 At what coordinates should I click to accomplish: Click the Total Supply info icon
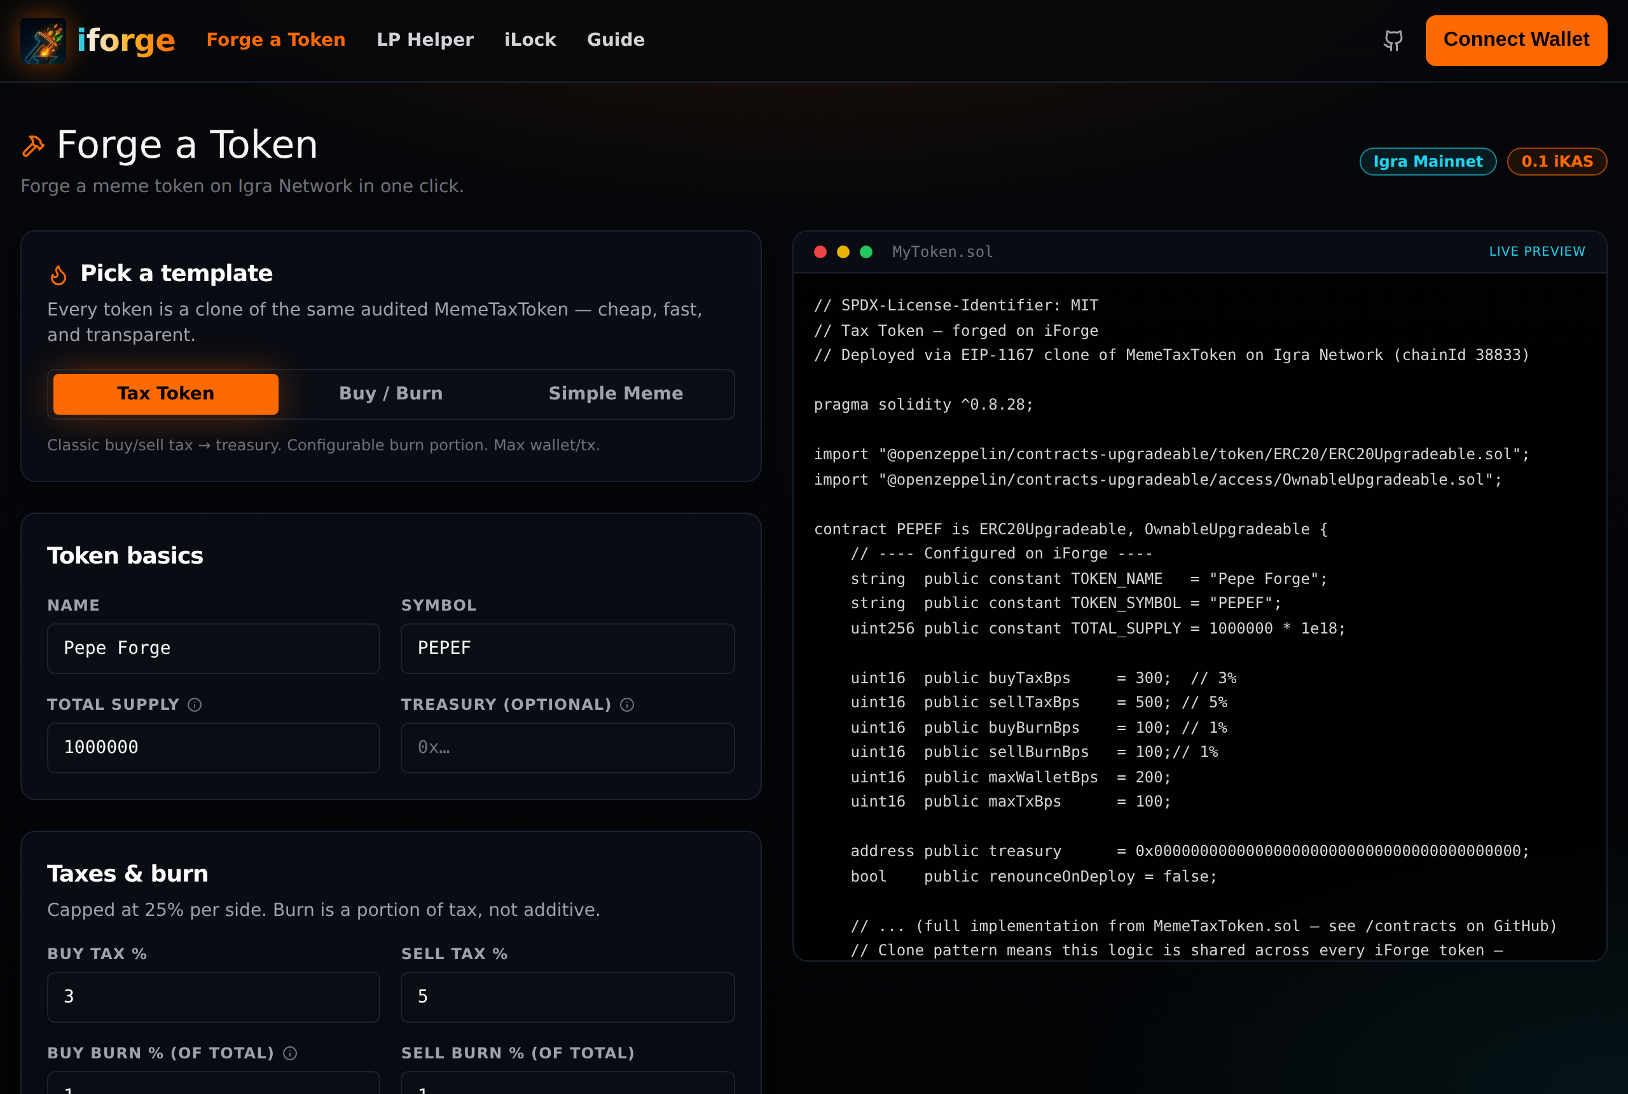(195, 705)
